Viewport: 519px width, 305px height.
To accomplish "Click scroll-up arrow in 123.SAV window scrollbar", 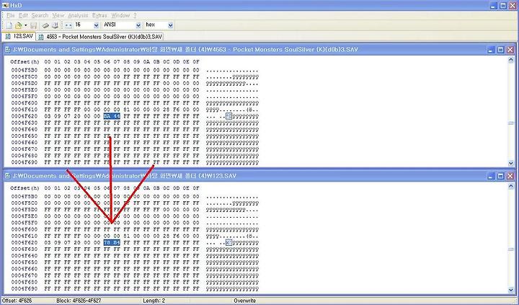I will [511, 186].
